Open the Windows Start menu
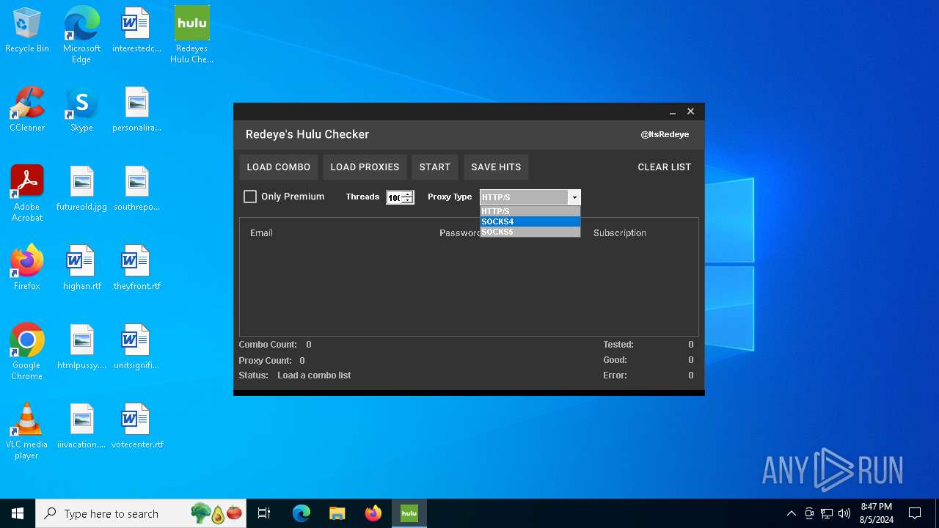This screenshot has height=528, width=939. point(18,513)
